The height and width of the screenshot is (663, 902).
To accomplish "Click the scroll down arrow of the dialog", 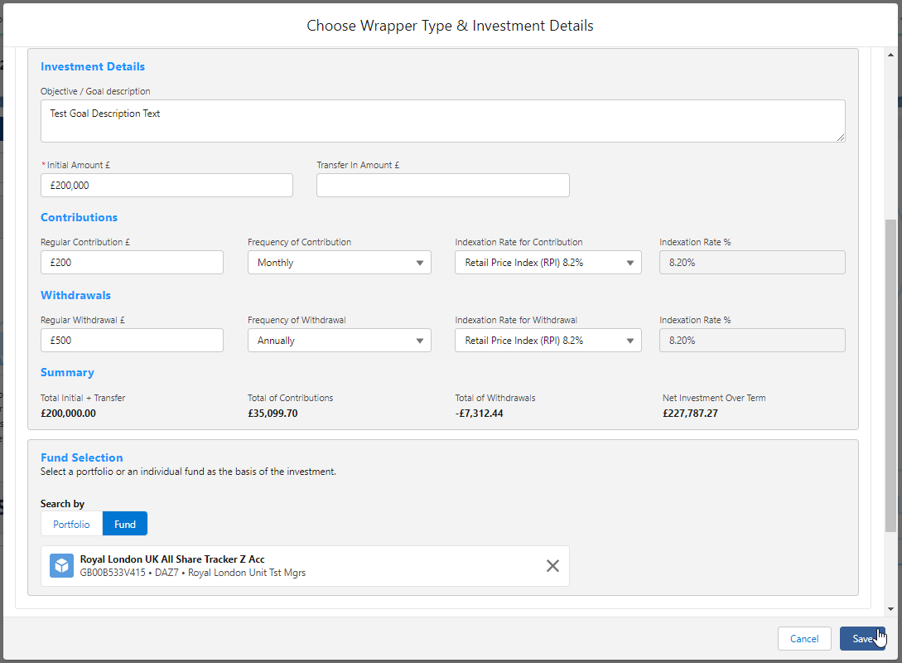I will tap(890, 609).
